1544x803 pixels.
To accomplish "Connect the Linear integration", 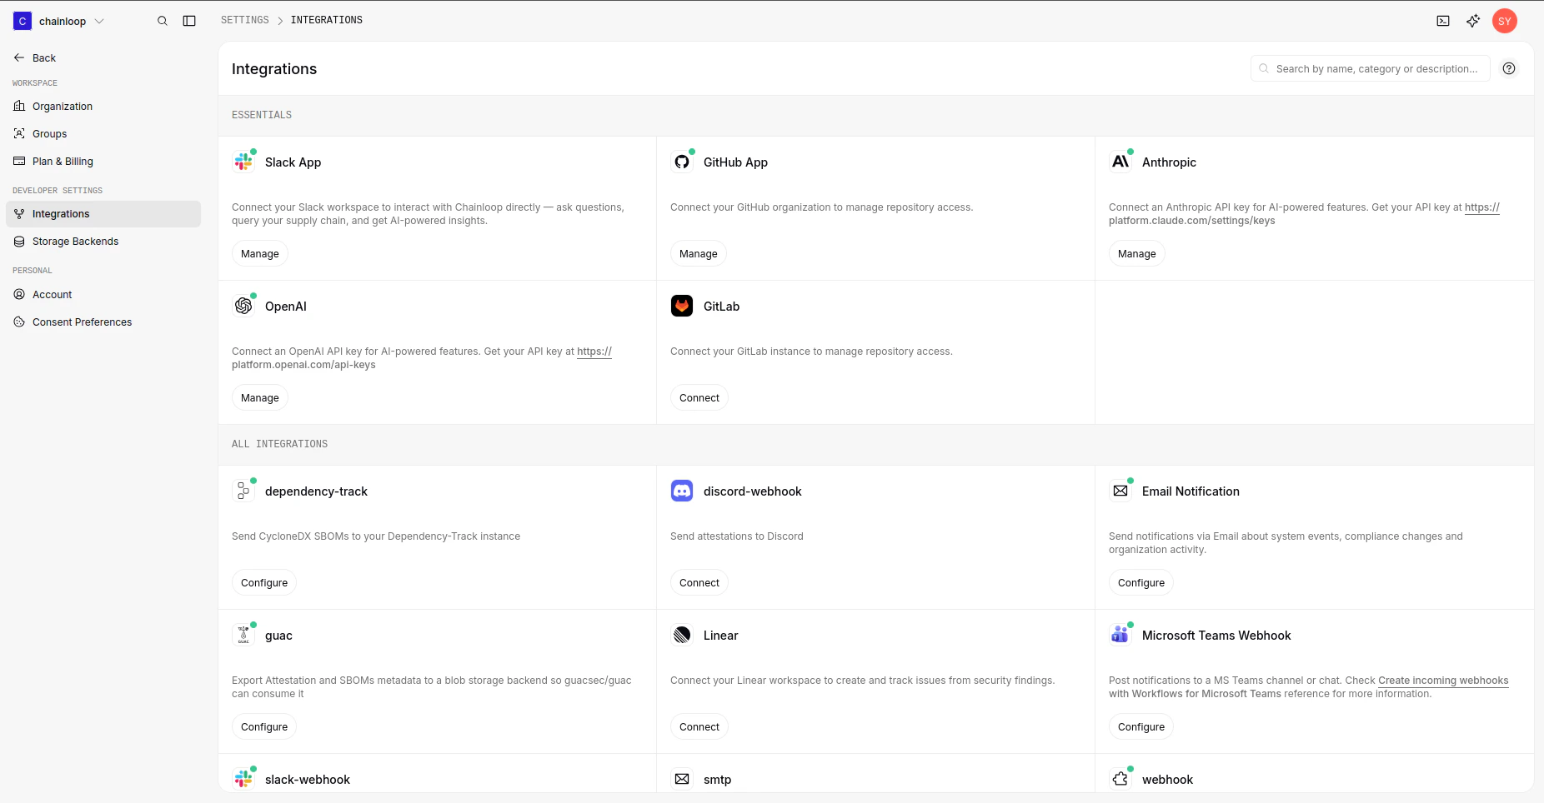I will point(699,726).
